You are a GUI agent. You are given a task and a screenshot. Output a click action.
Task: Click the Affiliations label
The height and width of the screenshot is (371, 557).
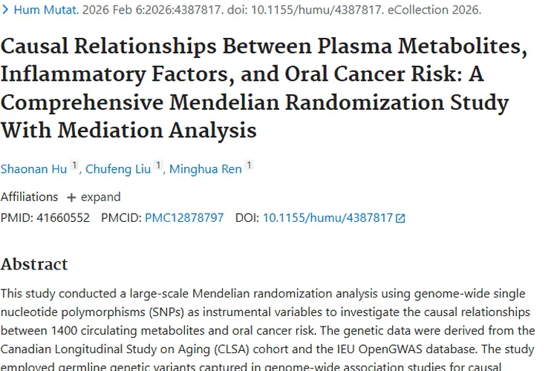29,197
